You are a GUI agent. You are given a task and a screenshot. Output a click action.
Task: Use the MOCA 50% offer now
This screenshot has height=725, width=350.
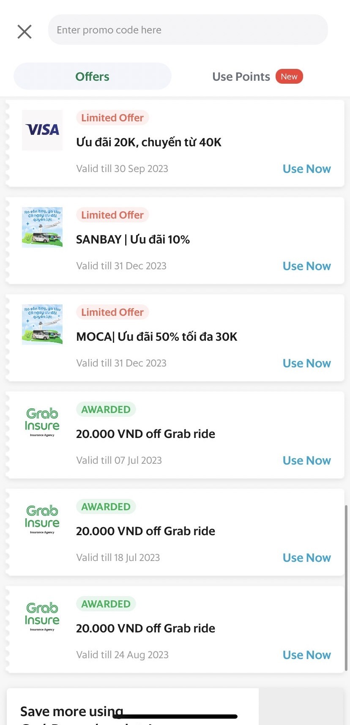pos(306,363)
